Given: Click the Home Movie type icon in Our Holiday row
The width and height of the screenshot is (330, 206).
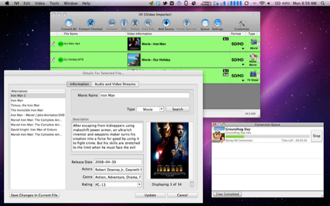Looking at the screenshot, I should 253,57.
